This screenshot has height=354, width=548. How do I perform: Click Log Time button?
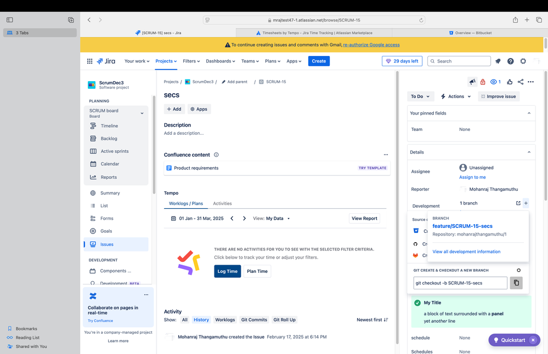coord(228,271)
